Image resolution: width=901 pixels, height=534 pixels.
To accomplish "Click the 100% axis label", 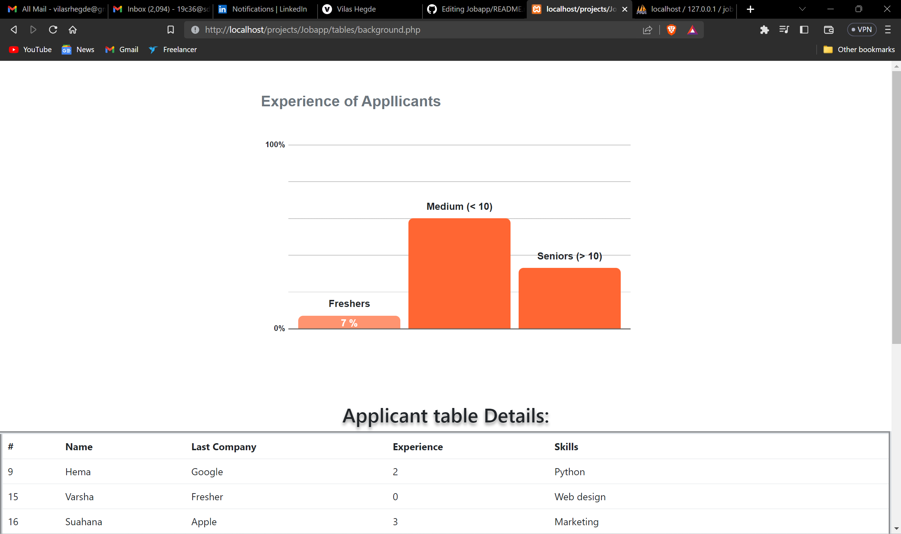I will 275,145.
